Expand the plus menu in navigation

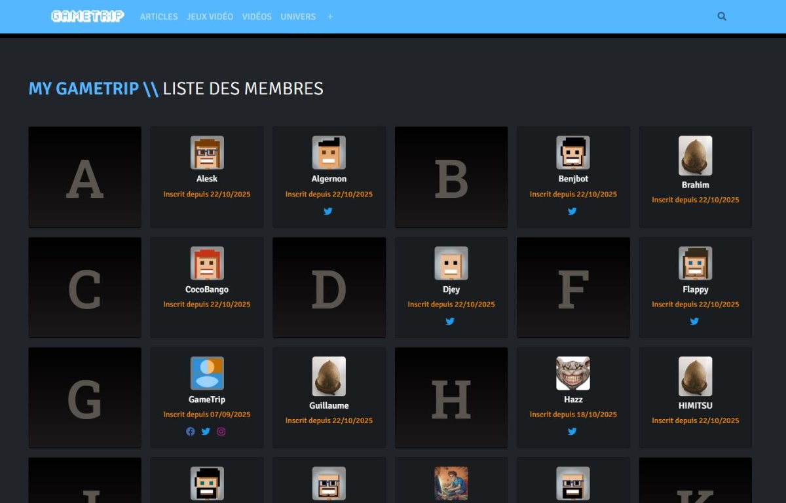point(330,16)
